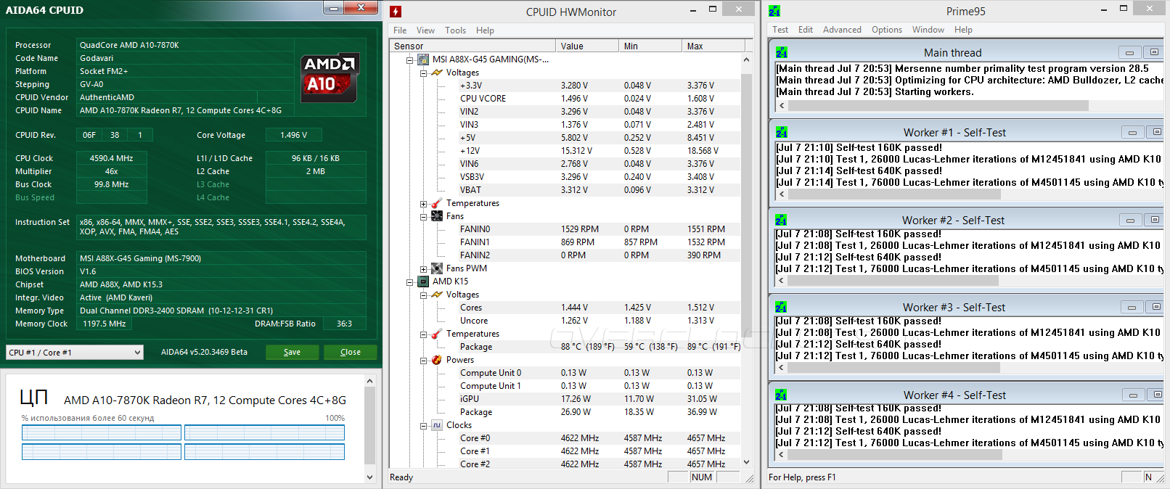The width and height of the screenshot is (1170, 489).
Task: Click the Main thread window icon
Action: 782,53
